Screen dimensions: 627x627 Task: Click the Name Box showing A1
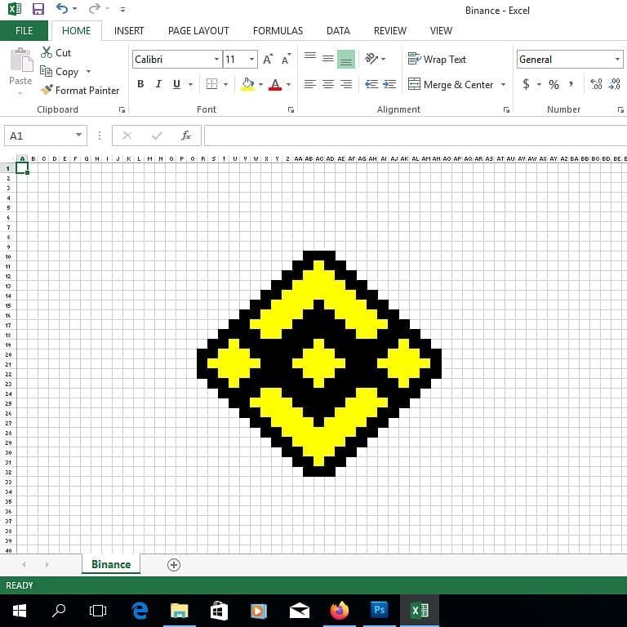(x=45, y=136)
